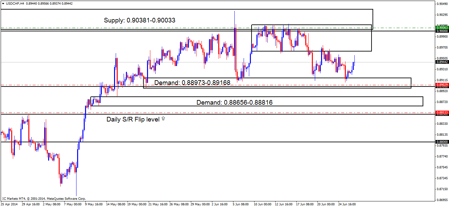Click the 29 May 00:00 time label

point(200,204)
